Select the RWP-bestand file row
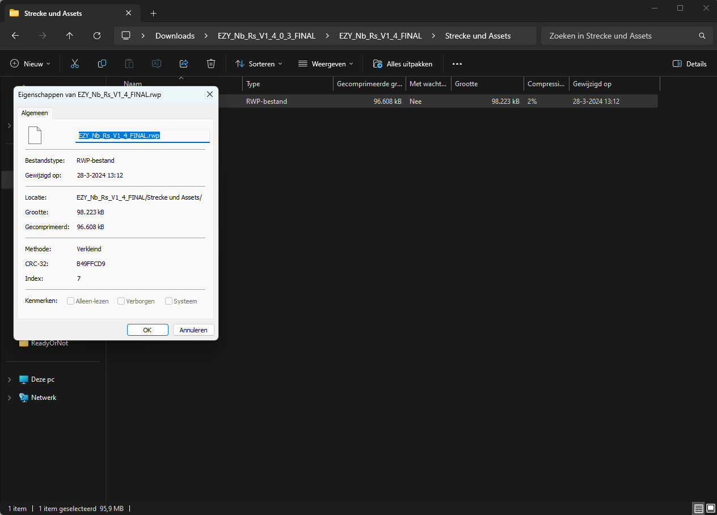Viewport: 717px width, 515px height. click(382, 102)
